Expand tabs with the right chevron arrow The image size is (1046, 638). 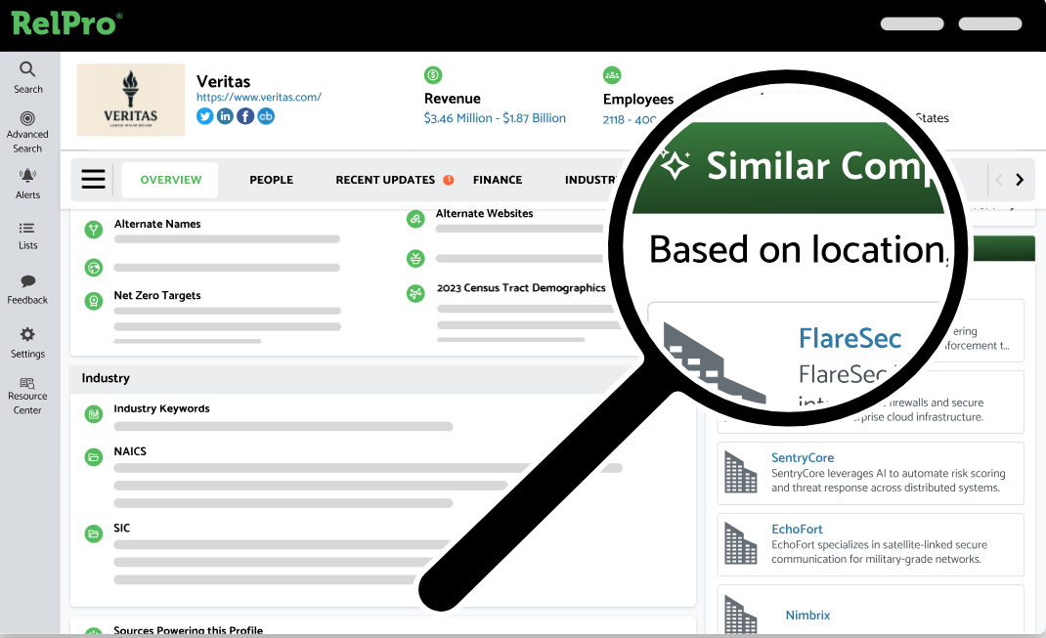[x=1020, y=180]
